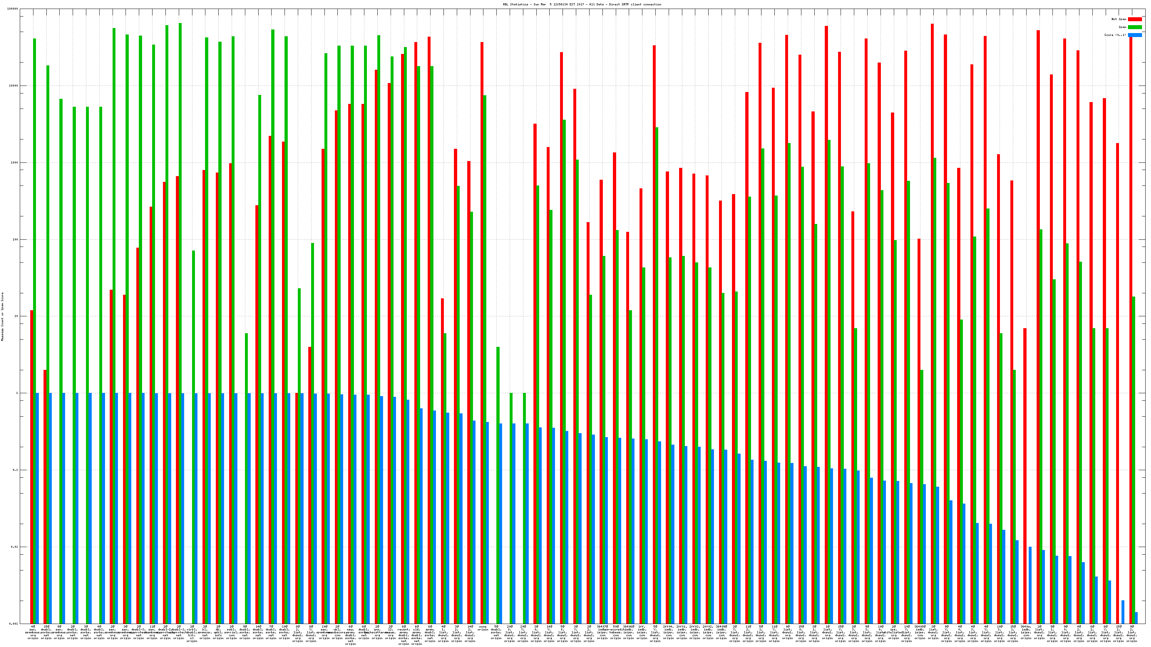1151x647 pixels.
Task: Click the 'virbl.dnsbl.bit.nl origin' x-axis label
Action: pyautogui.click(x=192, y=634)
